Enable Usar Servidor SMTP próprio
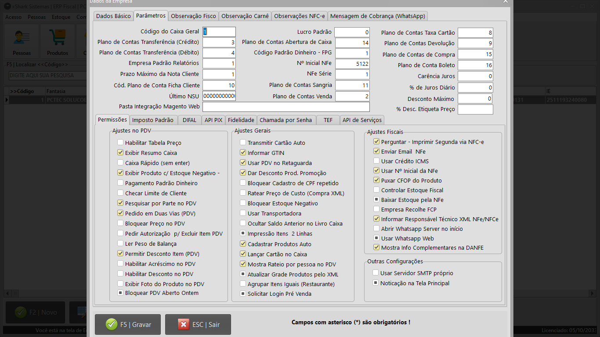Viewport: 600px width, 337px height. point(376,273)
